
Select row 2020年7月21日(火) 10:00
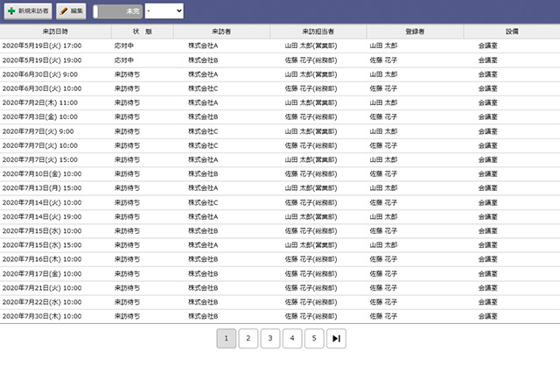(x=280, y=288)
